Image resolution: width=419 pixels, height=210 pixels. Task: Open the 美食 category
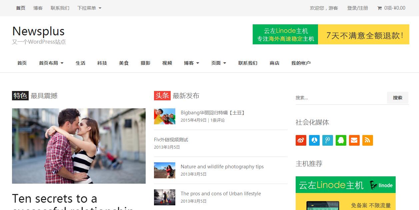tap(124, 63)
